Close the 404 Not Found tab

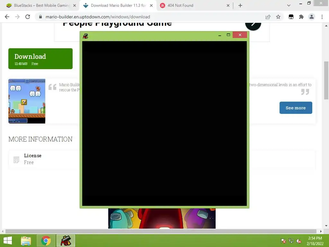click(x=228, y=5)
